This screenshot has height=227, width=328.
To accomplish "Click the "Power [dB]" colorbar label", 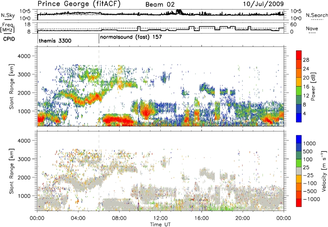I will [x=313, y=86].
